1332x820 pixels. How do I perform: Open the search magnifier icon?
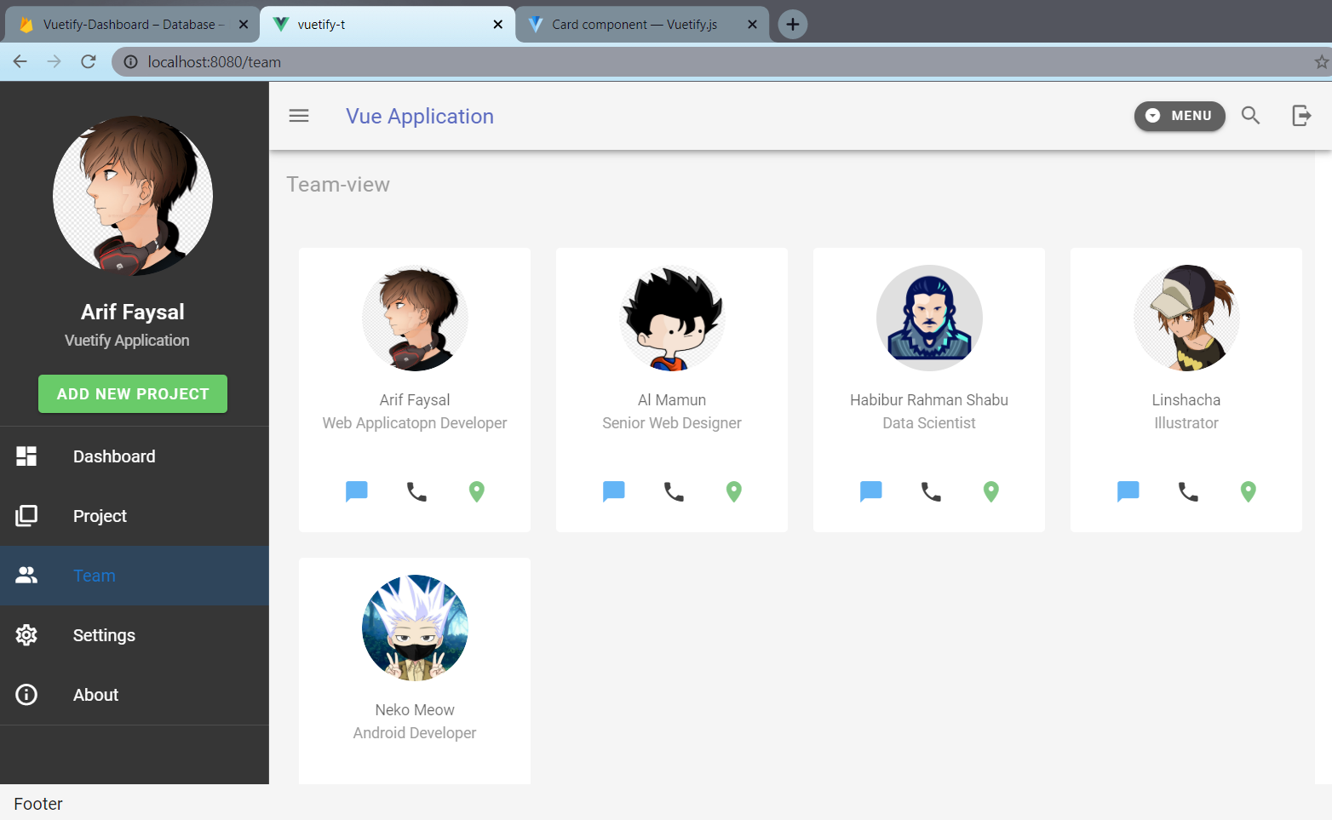1250,116
